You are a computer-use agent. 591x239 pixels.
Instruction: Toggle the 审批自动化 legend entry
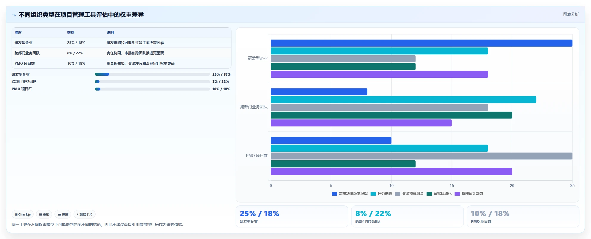(x=439, y=194)
